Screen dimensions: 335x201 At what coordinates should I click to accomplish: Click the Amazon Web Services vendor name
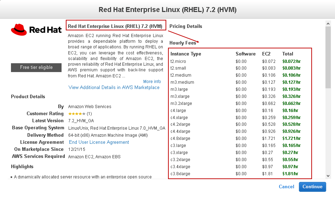tap(90, 107)
